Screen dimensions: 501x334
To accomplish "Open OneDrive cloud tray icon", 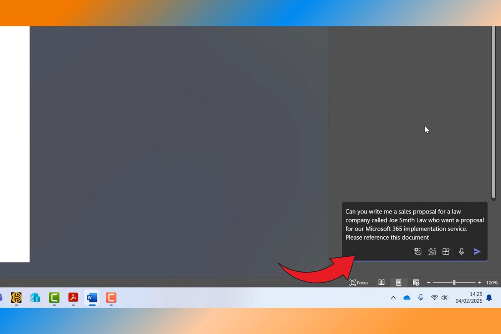I will pos(407,298).
